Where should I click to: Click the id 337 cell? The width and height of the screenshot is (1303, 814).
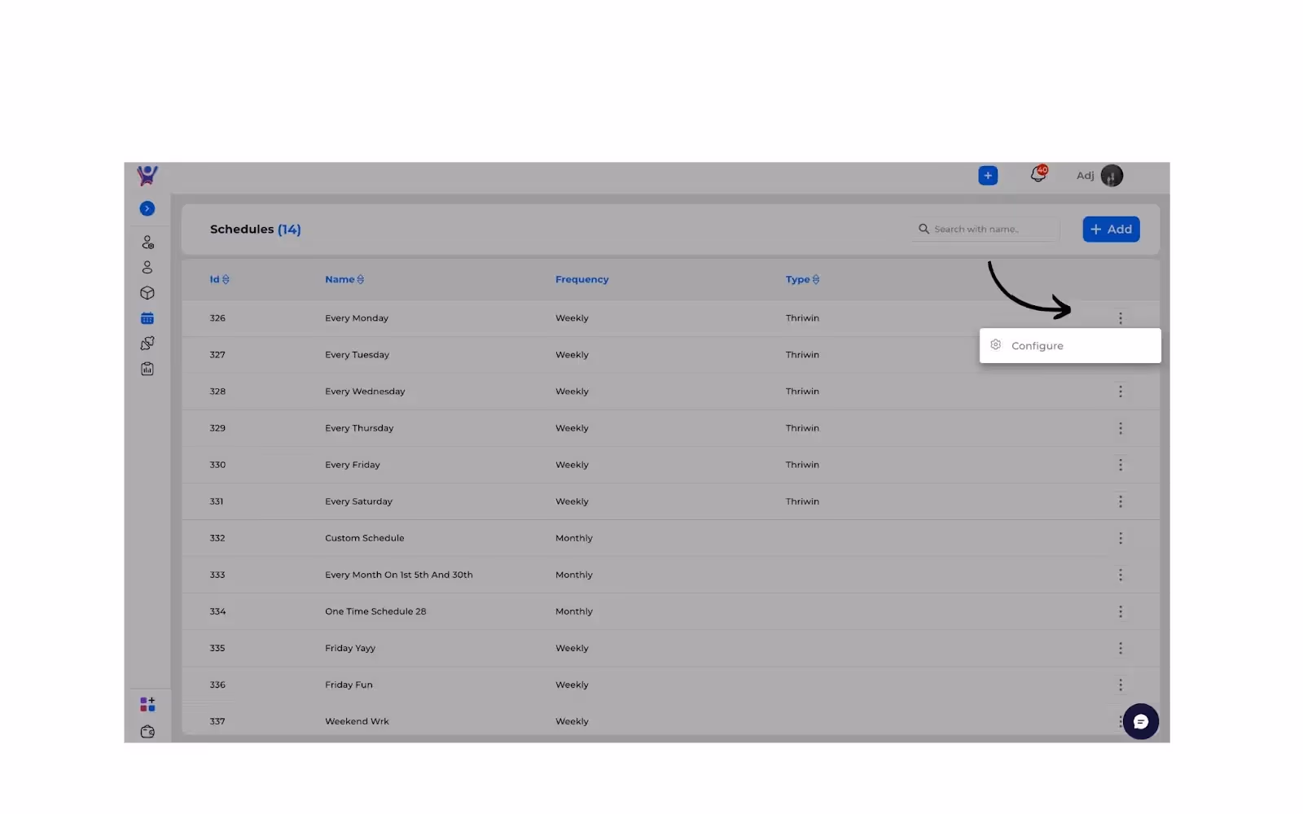click(217, 721)
